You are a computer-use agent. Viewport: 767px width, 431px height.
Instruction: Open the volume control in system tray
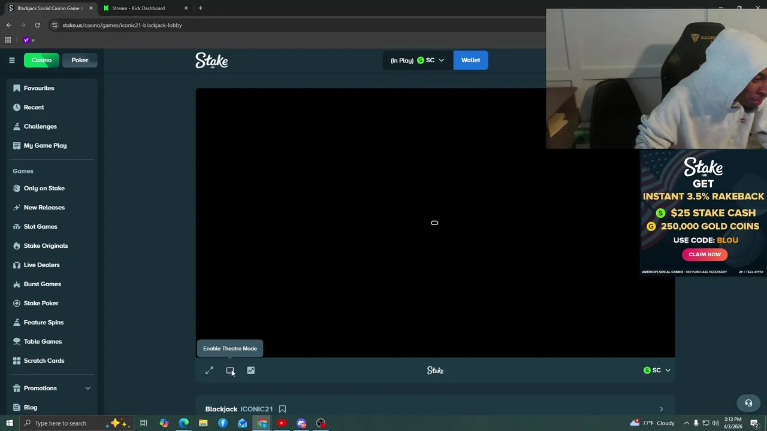pyautogui.click(x=715, y=423)
